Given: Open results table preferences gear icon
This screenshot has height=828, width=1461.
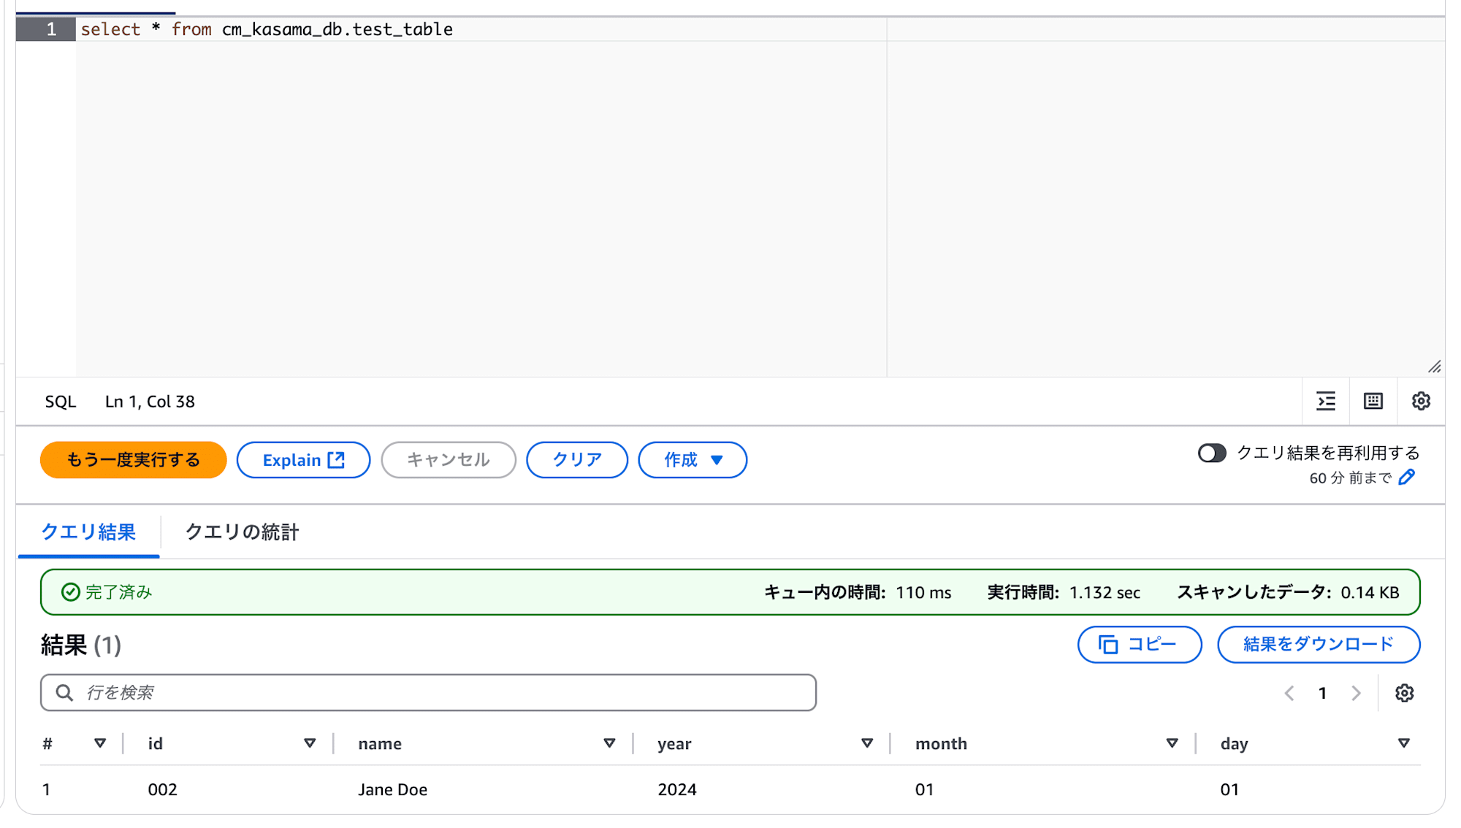Looking at the screenshot, I should click(1404, 693).
